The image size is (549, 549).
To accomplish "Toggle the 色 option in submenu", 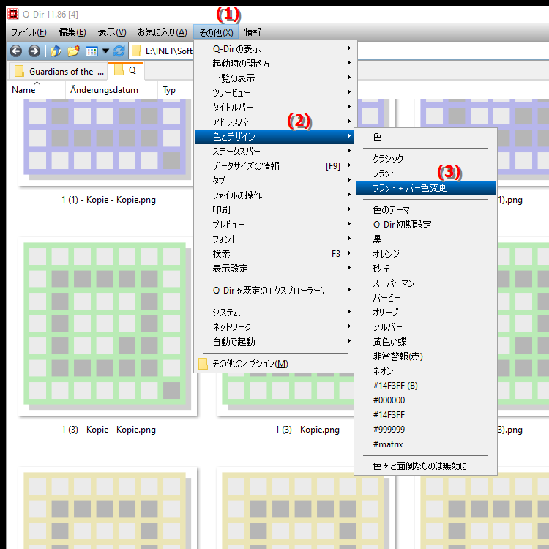I will [x=425, y=137].
